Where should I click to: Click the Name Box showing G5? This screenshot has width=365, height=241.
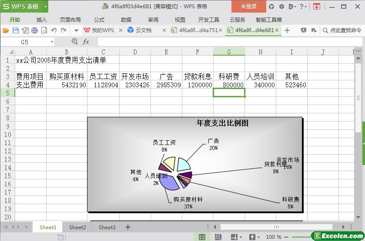(x=25, y=42)
